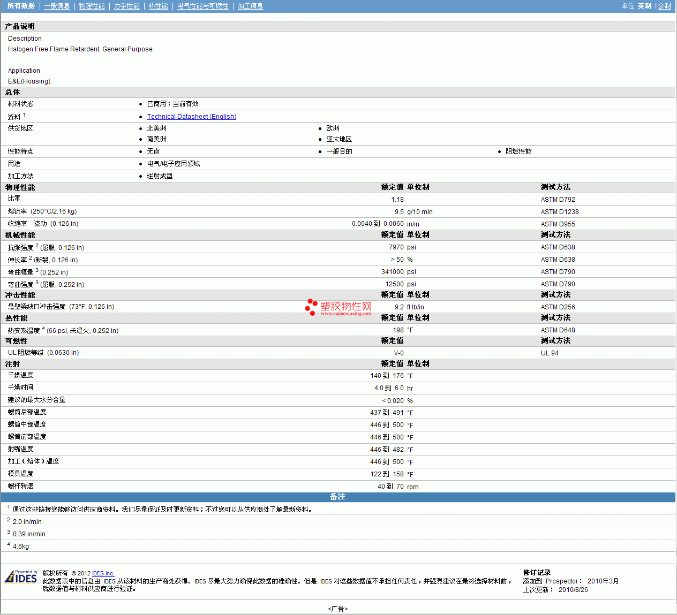The width and height of the screenshot is (677, 615).
Task: Click the 比重 value 1.18
Action: [397, 200]
